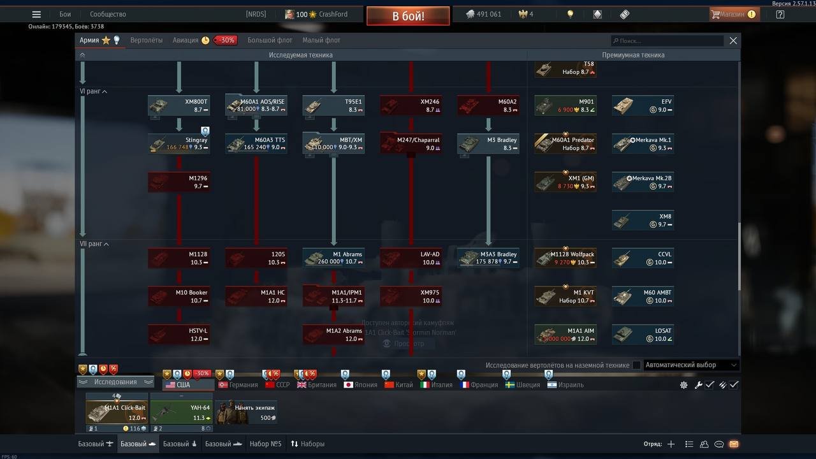Click the collapse chevron left of Исследуемая техника

coord(82,55)
